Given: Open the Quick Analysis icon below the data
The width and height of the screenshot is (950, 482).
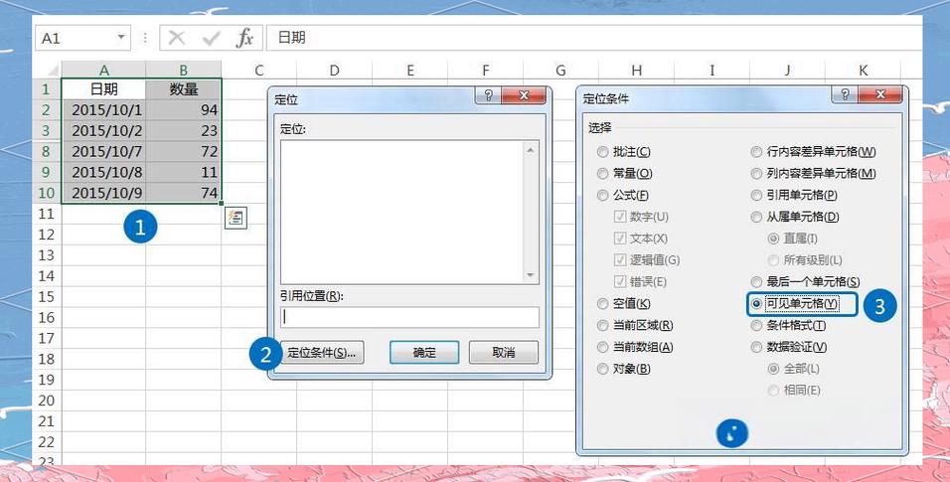Looking at the screenshot, I should pos(236,218).
